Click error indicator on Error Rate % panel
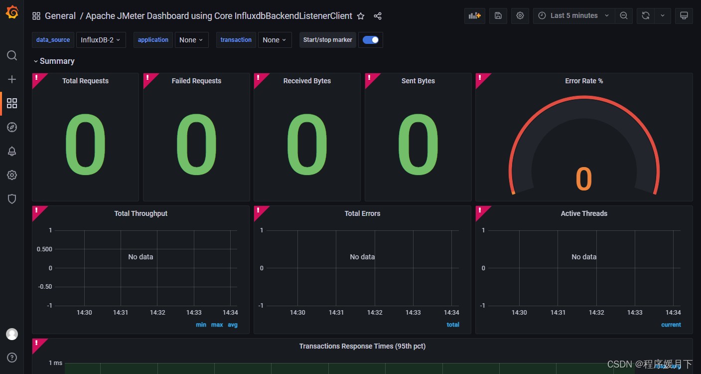This screenshot has height=374, width=701. (x=480, y=78)
